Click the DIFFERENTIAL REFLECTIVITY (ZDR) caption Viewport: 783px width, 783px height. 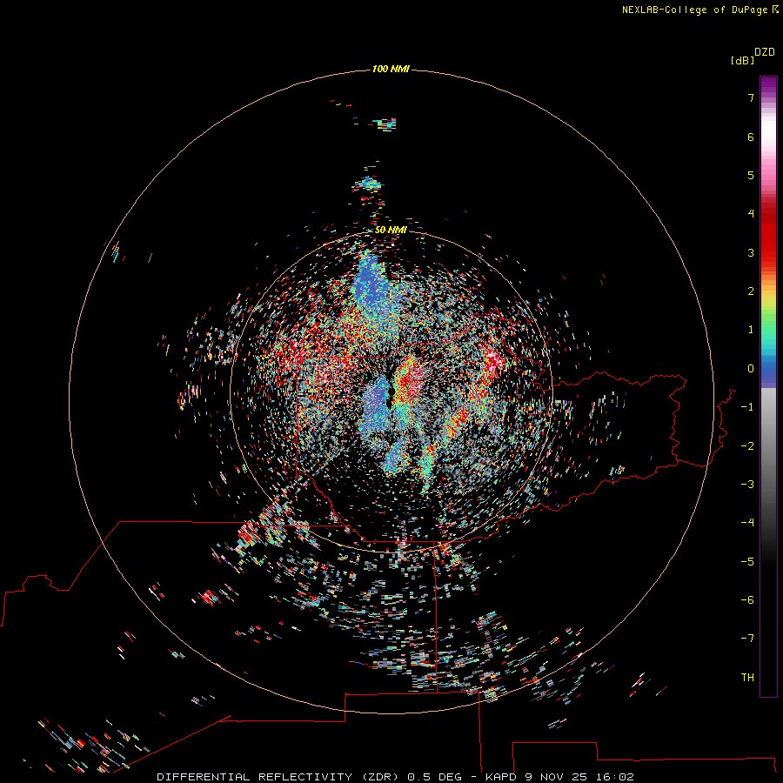click(x=278, y=777)
